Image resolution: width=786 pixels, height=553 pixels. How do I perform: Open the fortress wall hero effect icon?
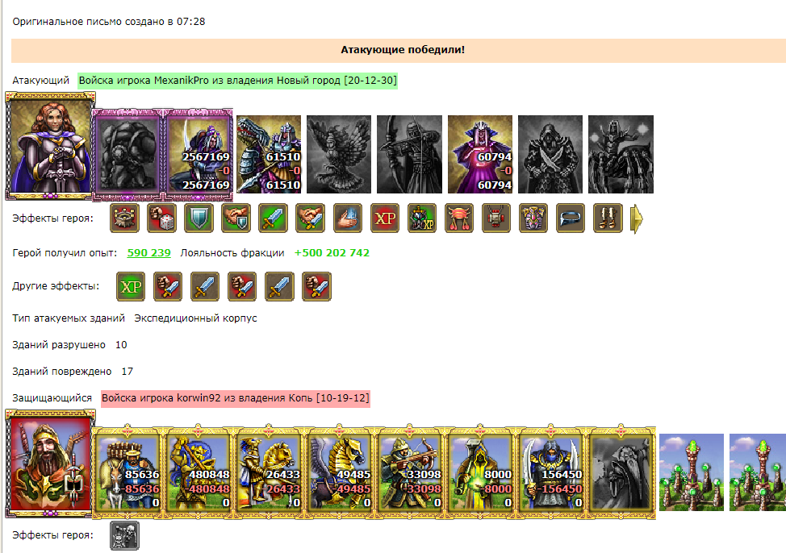[124, 218]
